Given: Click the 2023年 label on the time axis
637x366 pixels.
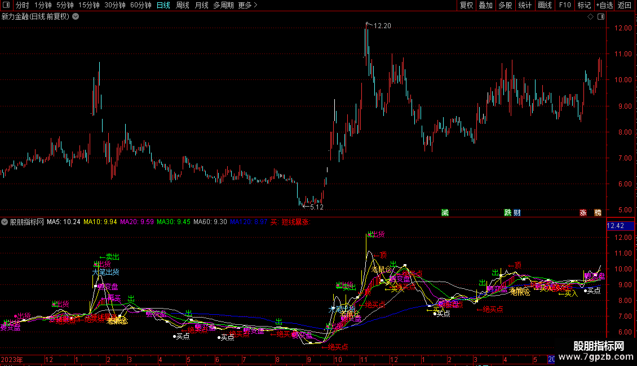Looking at the screenshot, I should point(12,359).
